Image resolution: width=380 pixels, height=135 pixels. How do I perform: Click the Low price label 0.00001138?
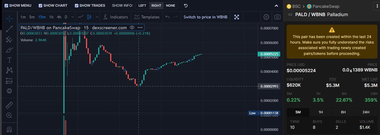click(269, 113)
